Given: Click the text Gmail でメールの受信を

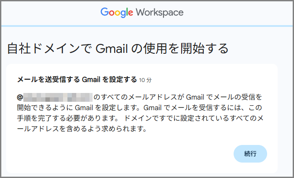Looking at the screenshot, I should pos(224,96).
